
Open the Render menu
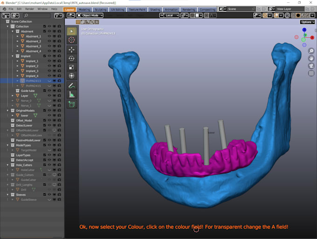coord(29,9)
